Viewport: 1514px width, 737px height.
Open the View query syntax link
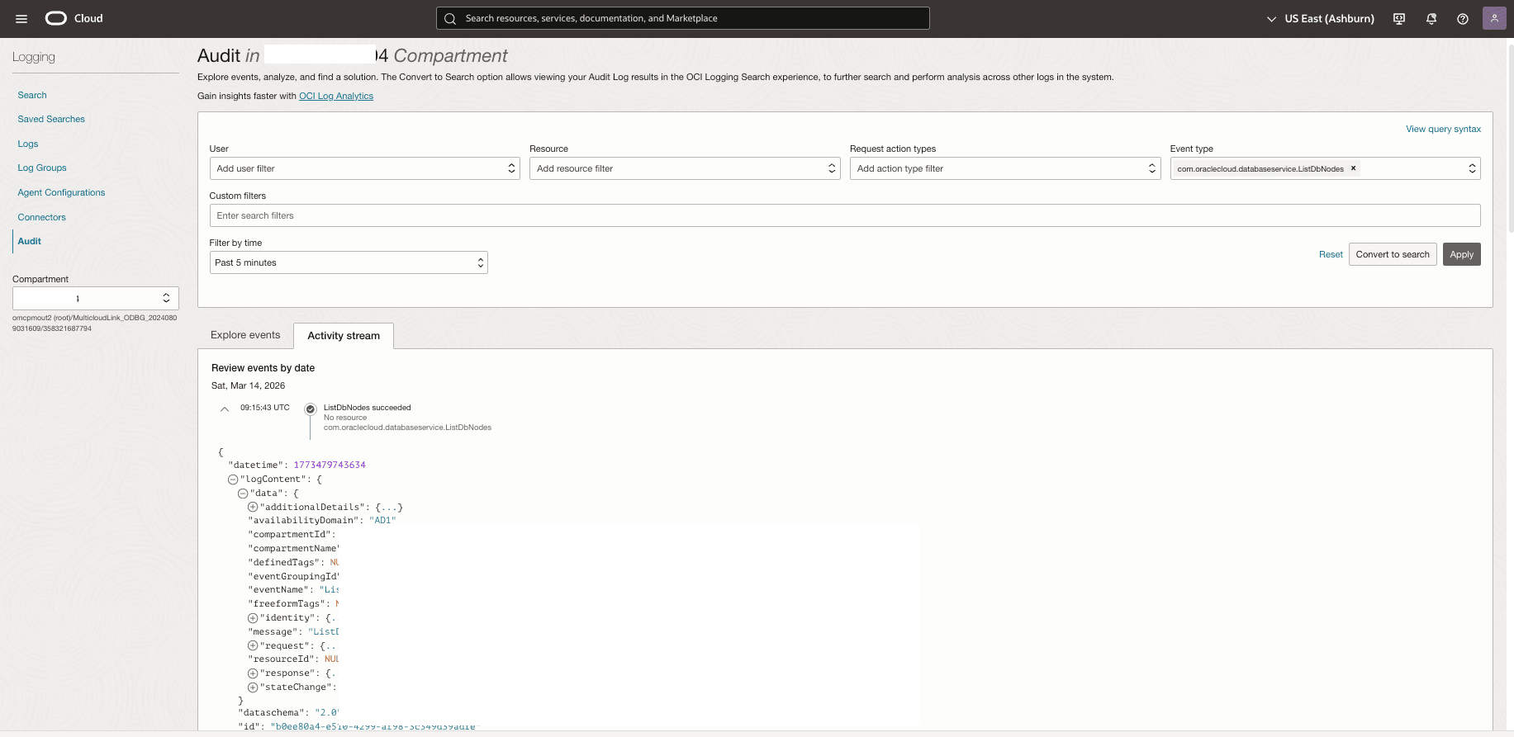[x=1443, y=129]
